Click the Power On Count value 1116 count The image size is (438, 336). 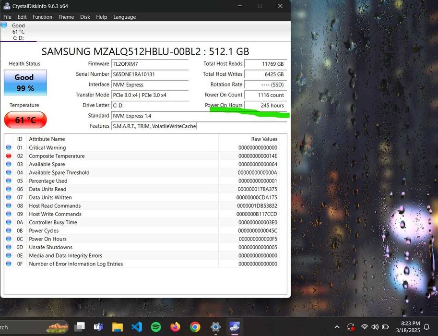(265, 95)
